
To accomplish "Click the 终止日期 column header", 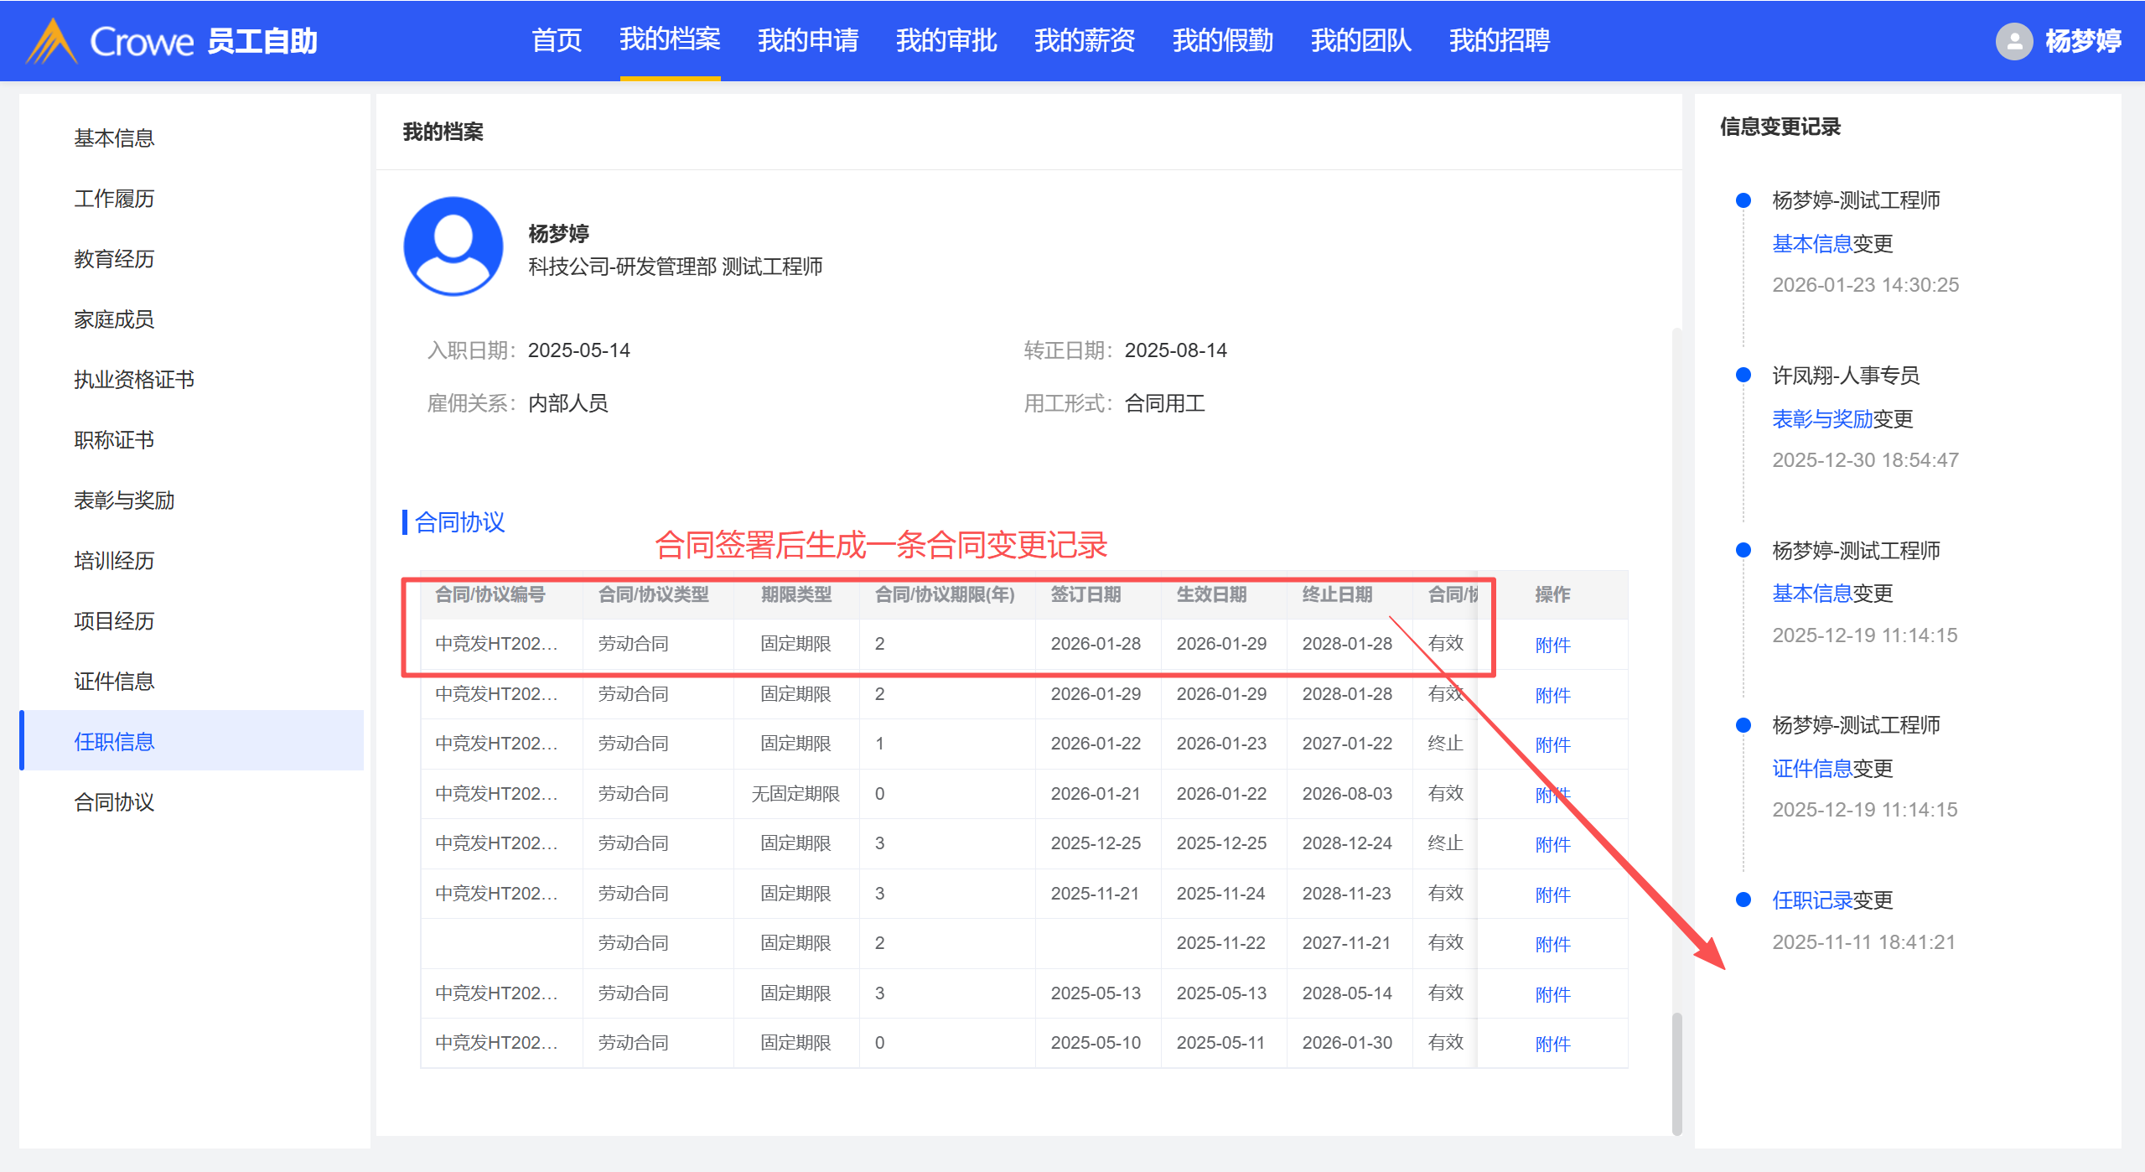I will 1337,594.
